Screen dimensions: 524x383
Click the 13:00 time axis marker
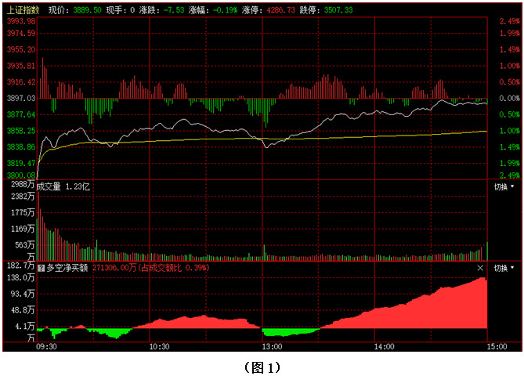click(x=271, y=345)
